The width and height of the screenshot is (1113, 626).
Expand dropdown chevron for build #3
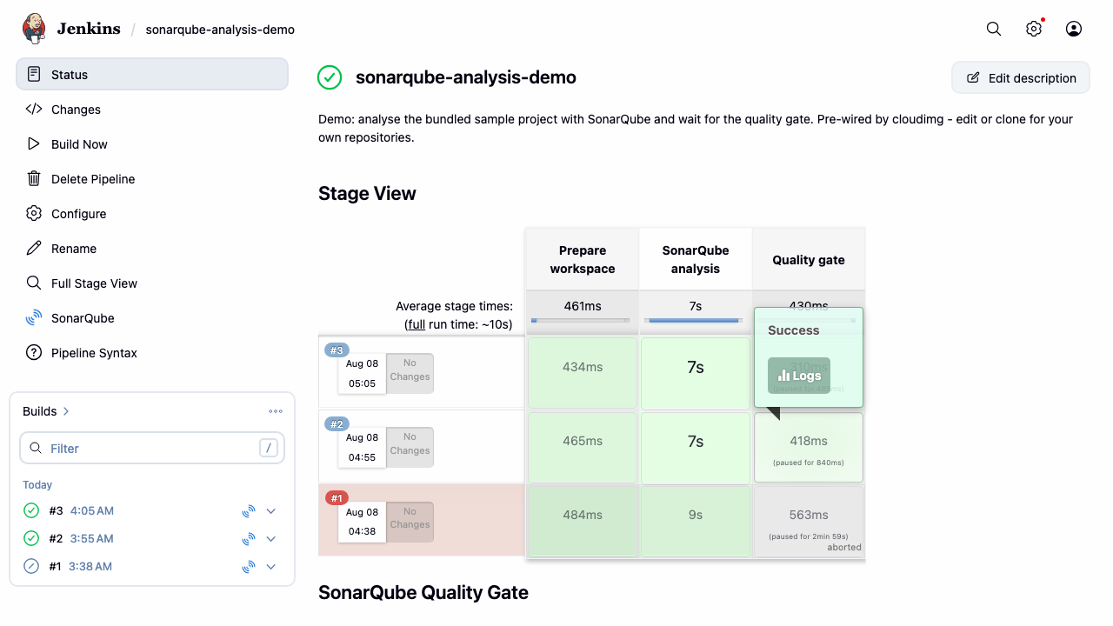tap(271, 511)
